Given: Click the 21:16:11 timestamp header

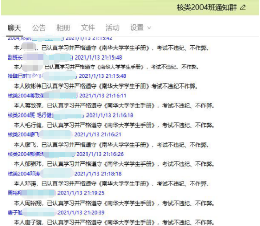Looking at the screenshot, I should (103, 96).
